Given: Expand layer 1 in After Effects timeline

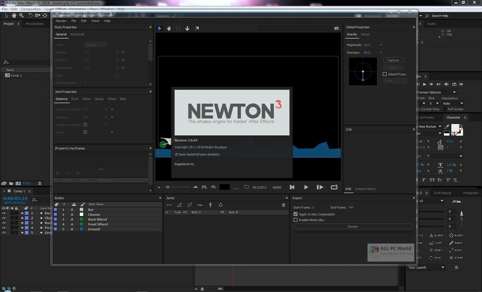Looking at the screenshot, I should point(22,213).
